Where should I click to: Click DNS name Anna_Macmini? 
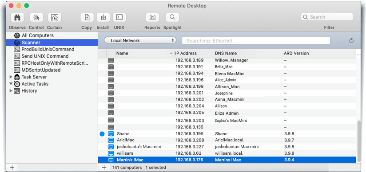click(x=230, y=99)
